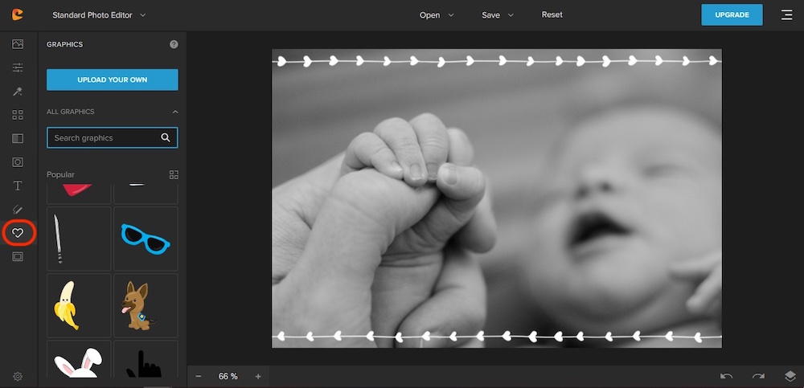Open the settings gear icon
Viewport: 804px width, 388px height.
point(18,377)
